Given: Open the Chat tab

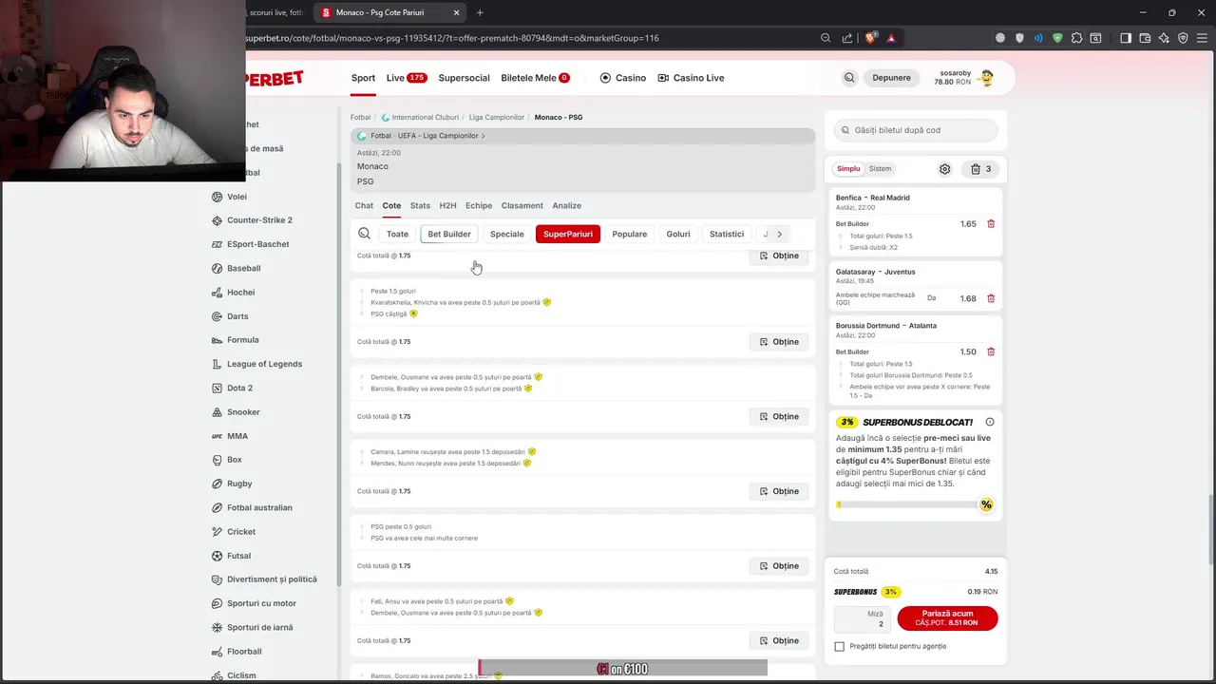Looking at the screenshot, I should [x=364, y=205].
